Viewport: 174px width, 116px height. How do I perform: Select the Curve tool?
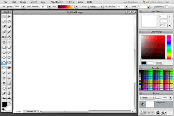[x=9, y=73]
